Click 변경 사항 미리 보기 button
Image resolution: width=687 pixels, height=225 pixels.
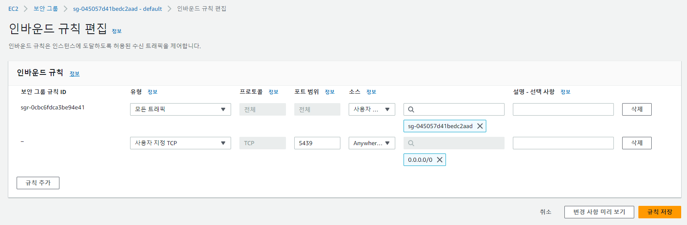pyautogui.click(x=599, y=212)
